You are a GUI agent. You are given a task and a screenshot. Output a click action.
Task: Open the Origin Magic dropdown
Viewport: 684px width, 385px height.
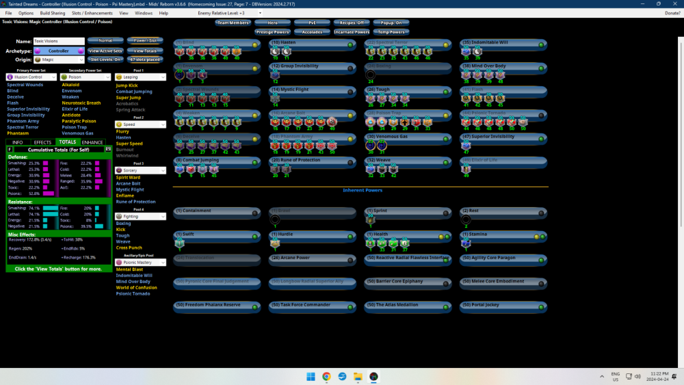point(59,59)
